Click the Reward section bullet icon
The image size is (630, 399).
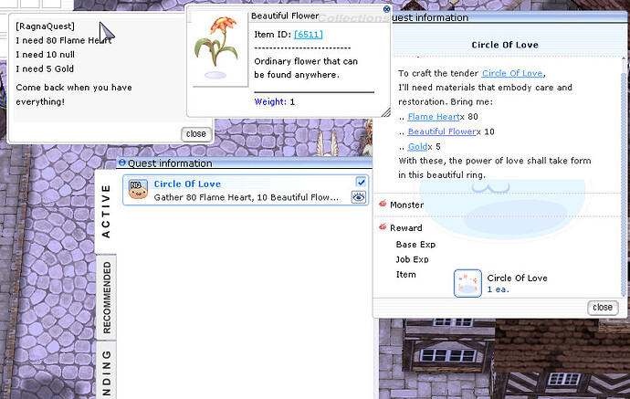coord(383,226)
